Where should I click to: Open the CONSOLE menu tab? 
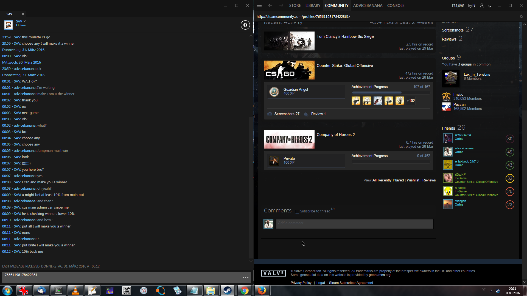tap(396, 5)
